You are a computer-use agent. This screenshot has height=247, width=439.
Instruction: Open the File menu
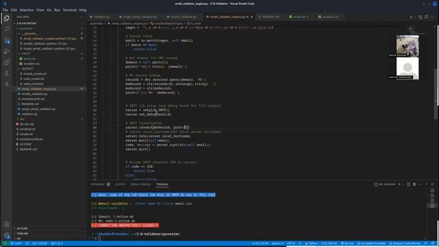[5, 10]
